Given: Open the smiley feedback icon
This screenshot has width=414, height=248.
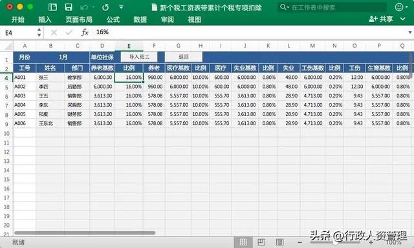Looking at the screenshot, I should 399,7.
